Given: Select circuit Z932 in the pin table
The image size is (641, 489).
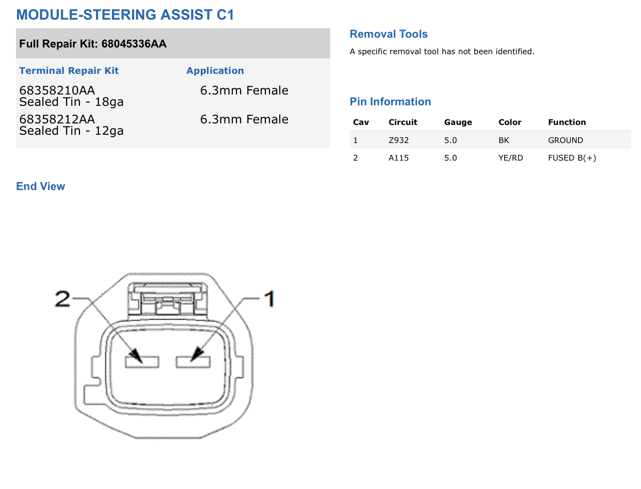Looking at the screenshot, I should click(x=398, y=140).
